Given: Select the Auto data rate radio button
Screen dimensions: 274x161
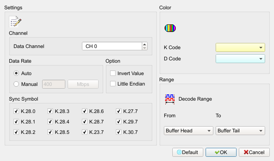Looking at the screenshot, I should 16,73.
